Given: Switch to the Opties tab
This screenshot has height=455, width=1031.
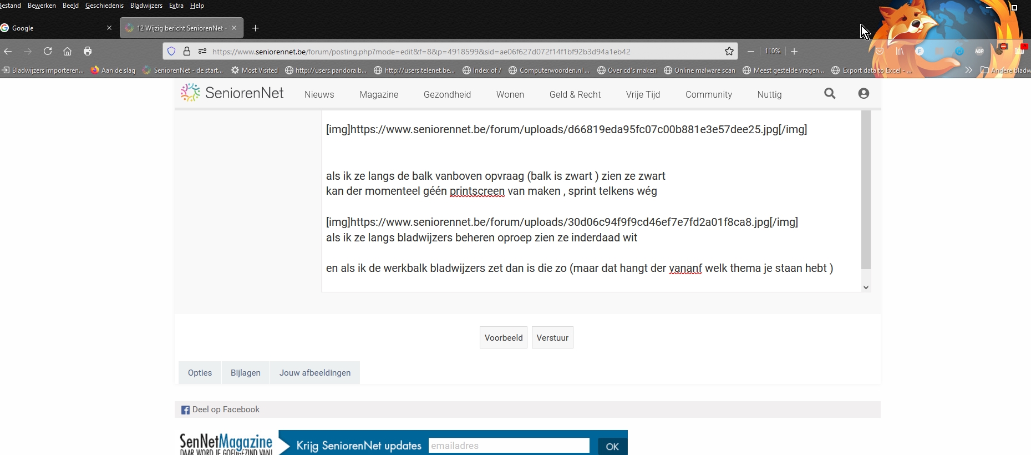Looking at the screenshot, I should (200, 373).
